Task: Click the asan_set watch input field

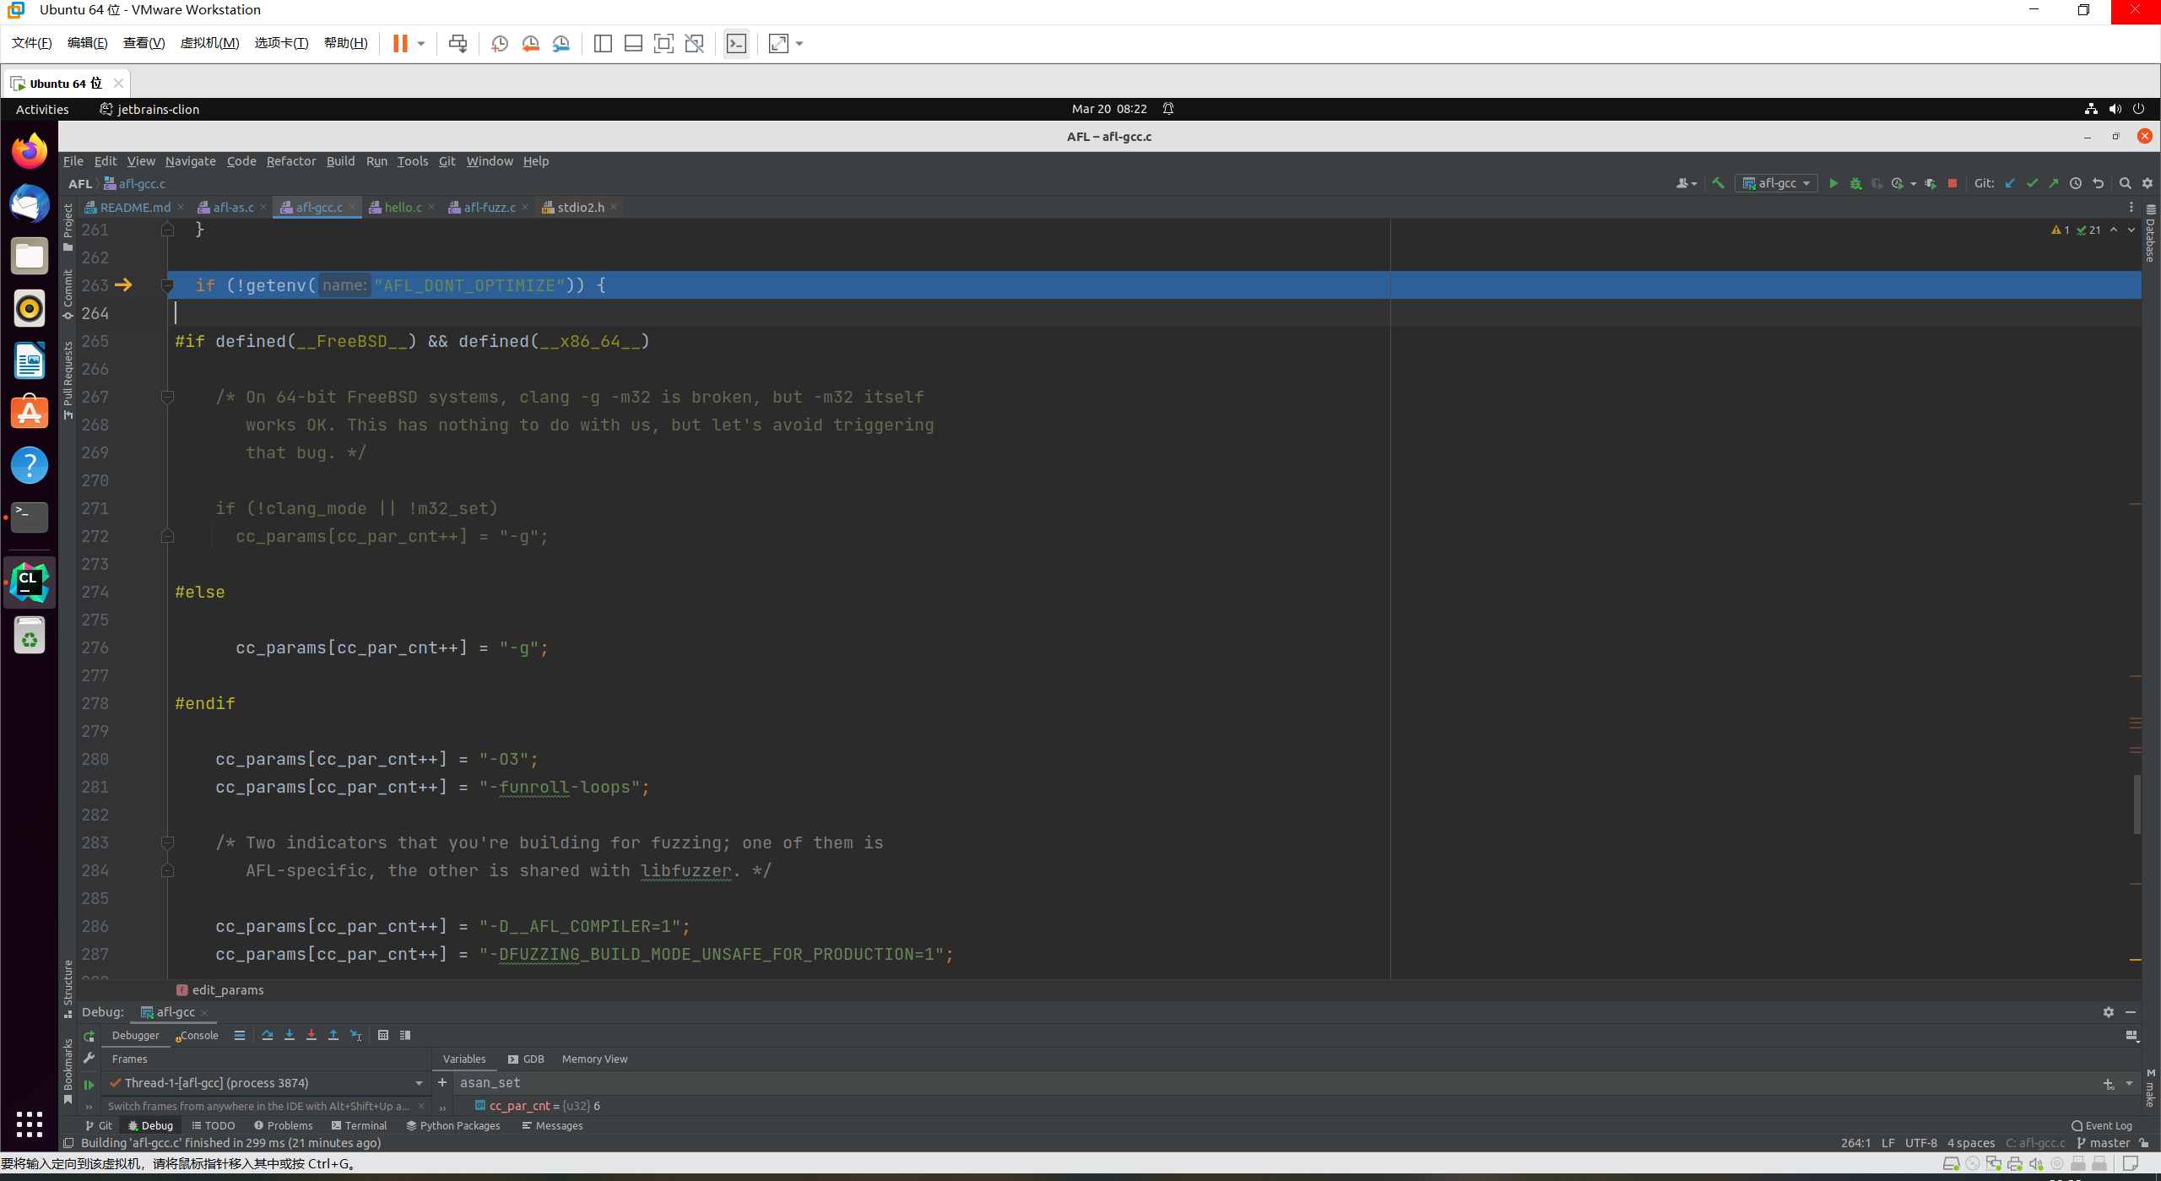Action: (x=1275, y=1082)
